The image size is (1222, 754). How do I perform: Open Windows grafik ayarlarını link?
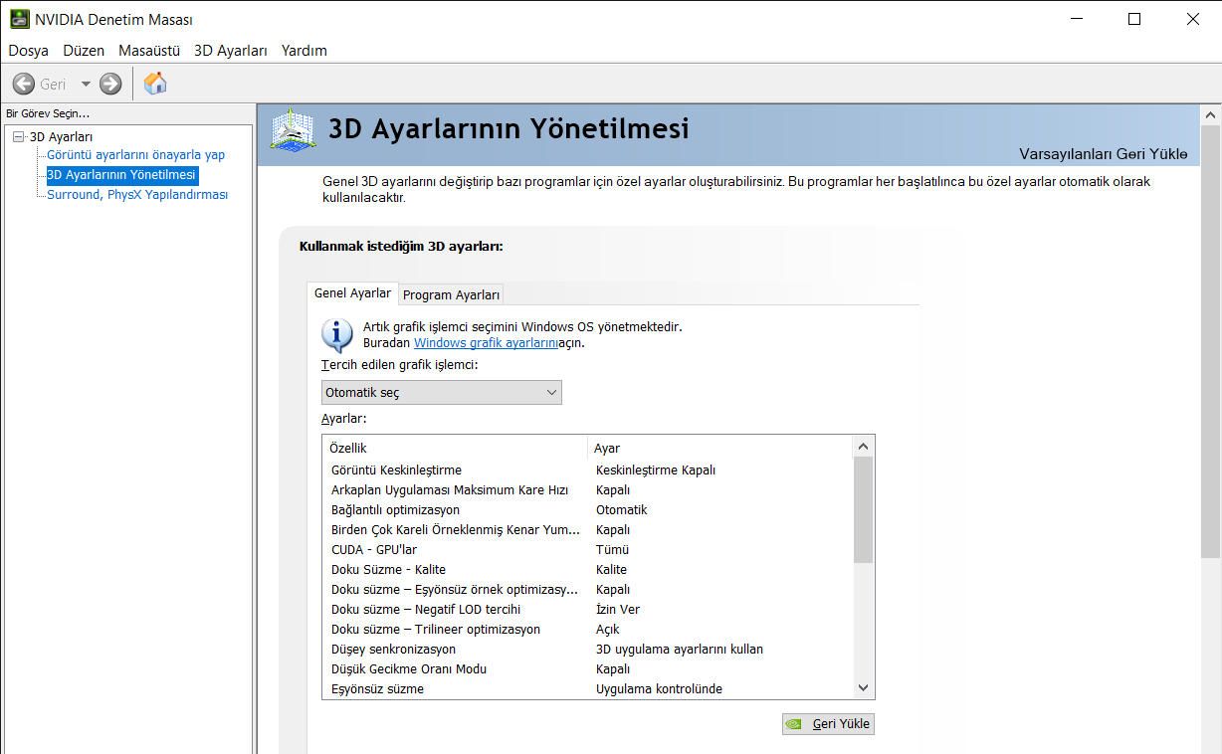tap(485, 342)
